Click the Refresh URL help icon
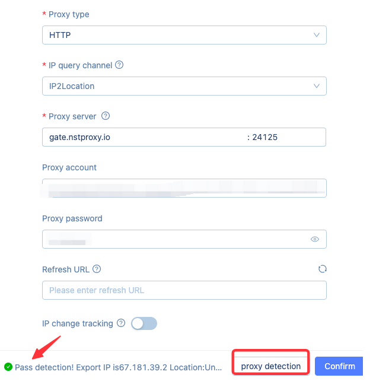Image resolution: width=373 pixels, height=381 pixels. (97, 269)
